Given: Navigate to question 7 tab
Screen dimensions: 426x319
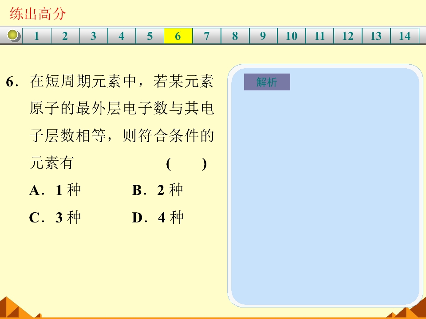Looking at the screenshot, I should [x=207, y=36].
